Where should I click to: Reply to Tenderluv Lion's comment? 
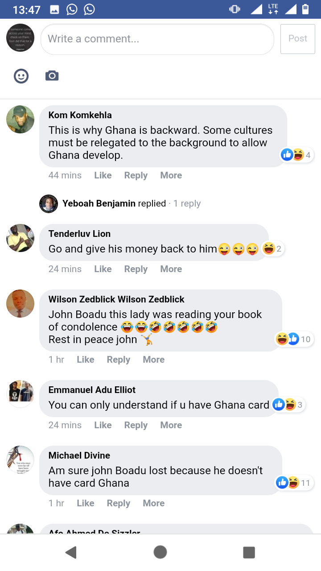[x=136, y=269]
